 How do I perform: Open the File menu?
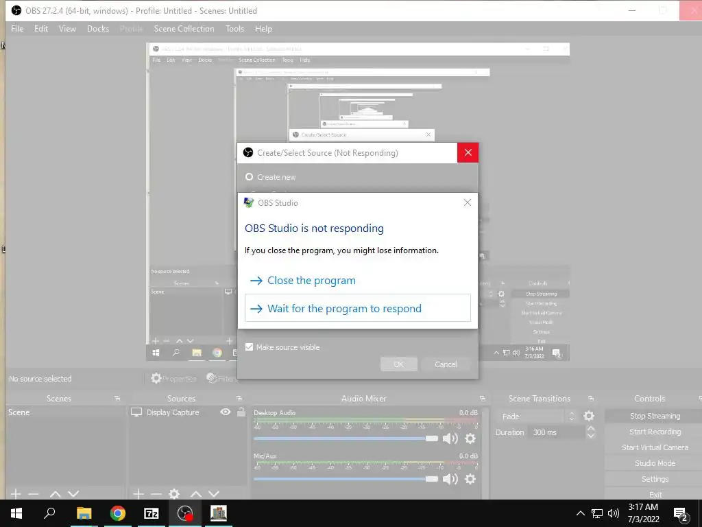point(17,29)
